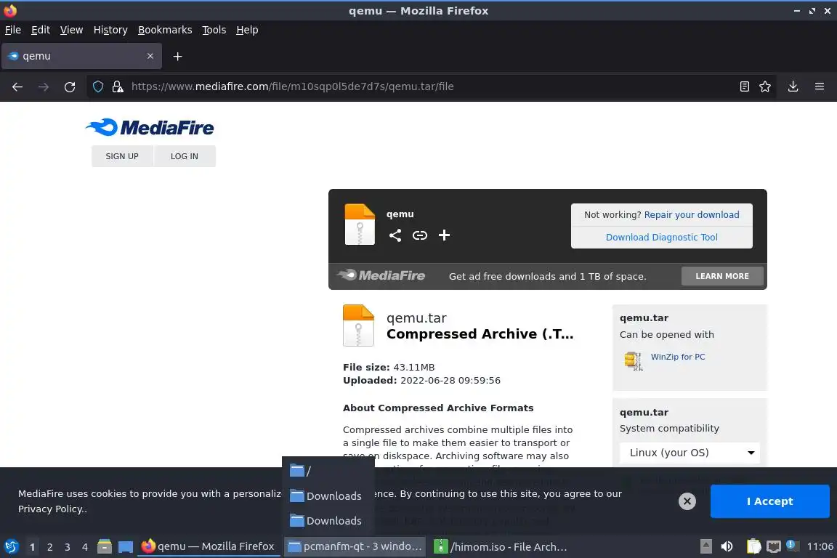Accept cookies with I Accept
The image size is (837, 558).
click(x=769, y=501)
